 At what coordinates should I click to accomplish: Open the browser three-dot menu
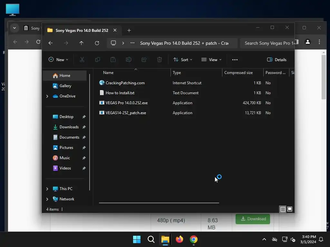(x=319, y=42)
